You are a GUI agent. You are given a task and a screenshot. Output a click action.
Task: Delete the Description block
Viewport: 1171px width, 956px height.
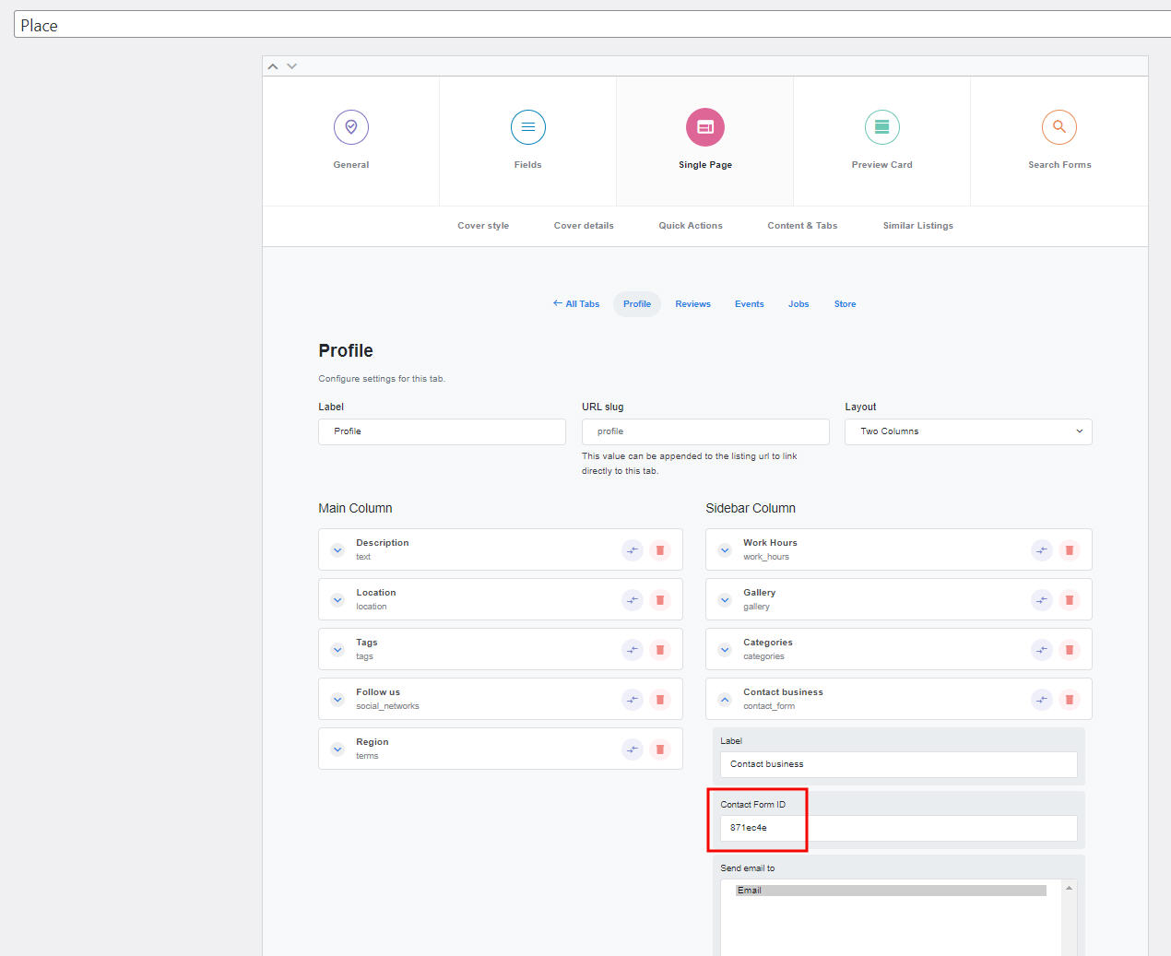click(660, 550)
